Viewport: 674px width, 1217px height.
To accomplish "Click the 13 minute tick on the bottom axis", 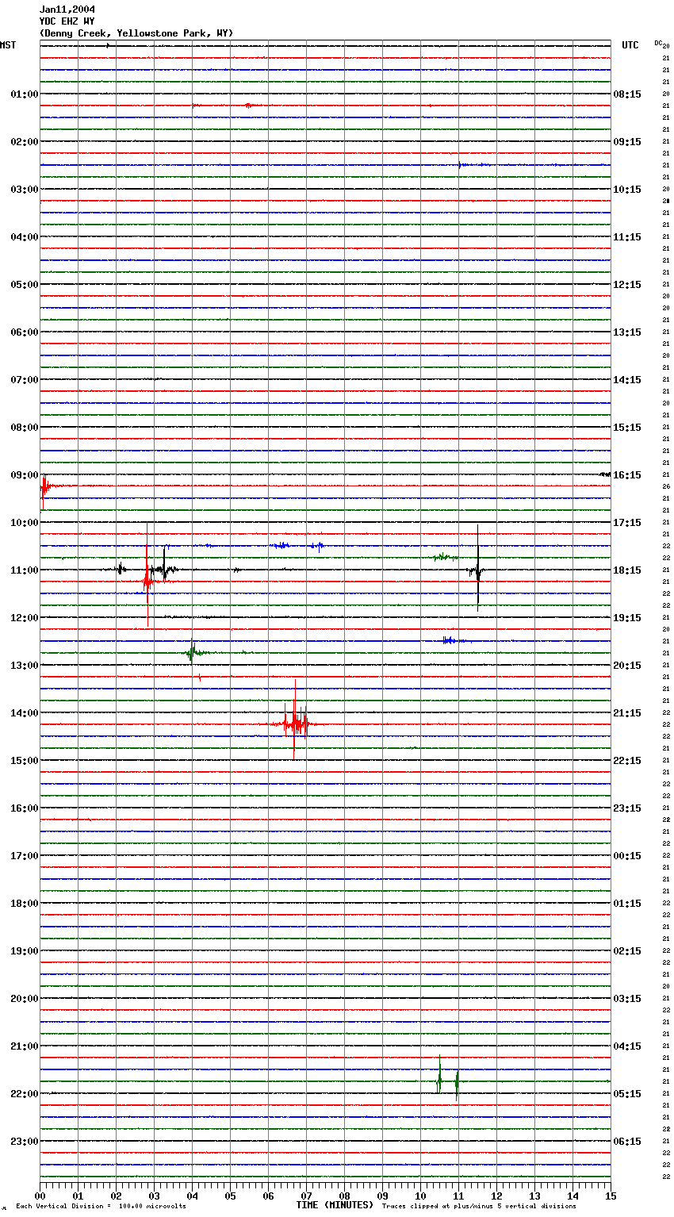I will [x=534, y=1196].
